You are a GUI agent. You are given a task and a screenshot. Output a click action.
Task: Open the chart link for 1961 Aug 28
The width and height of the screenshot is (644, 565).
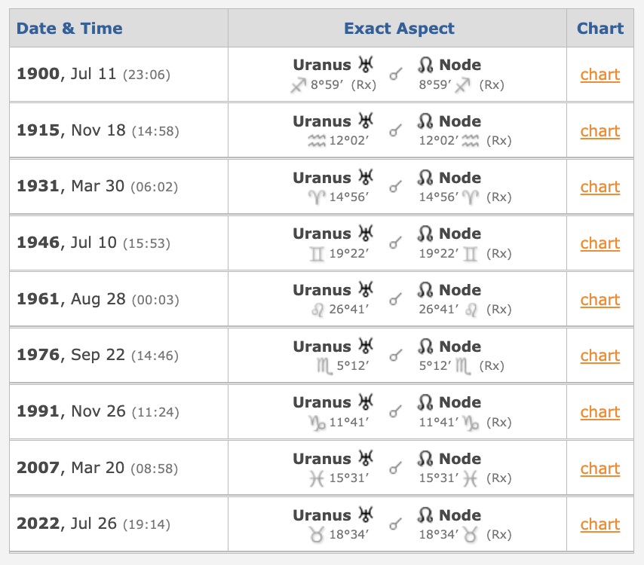point(600,300)
